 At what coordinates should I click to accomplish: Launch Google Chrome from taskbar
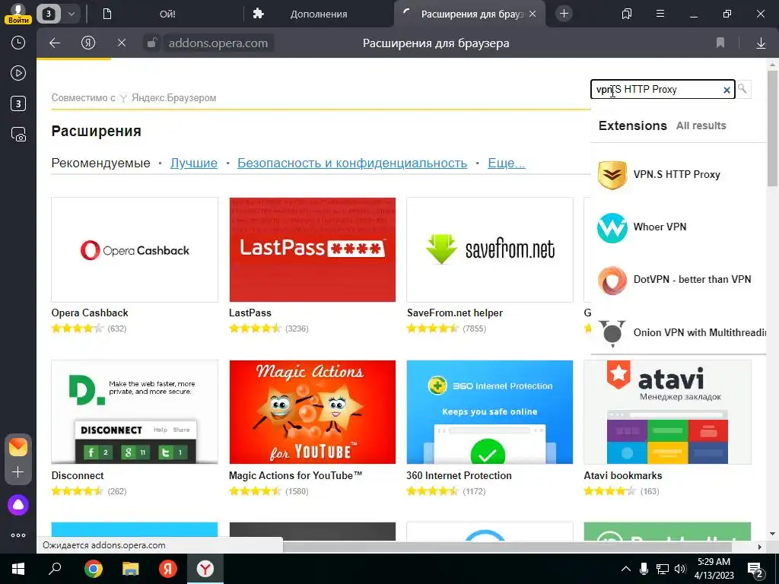93,569
